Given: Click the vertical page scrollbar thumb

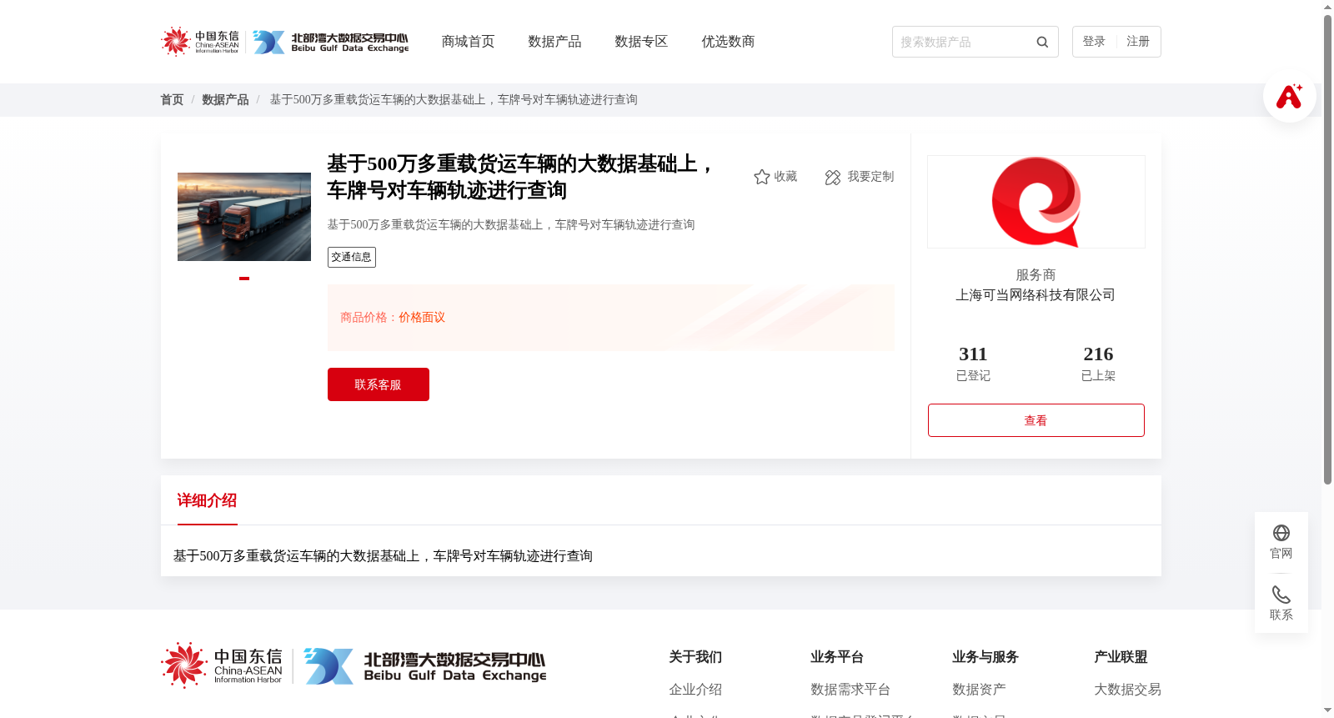Looking at the screenshot, I should point(1327,250).
